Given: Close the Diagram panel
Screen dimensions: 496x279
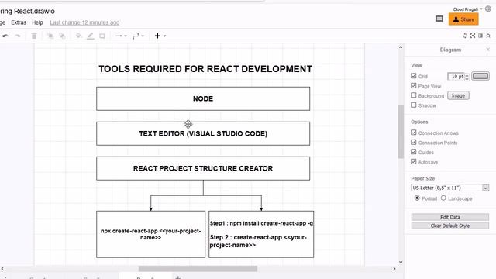Looking at the screenshot, I should [x=488, y=50].
